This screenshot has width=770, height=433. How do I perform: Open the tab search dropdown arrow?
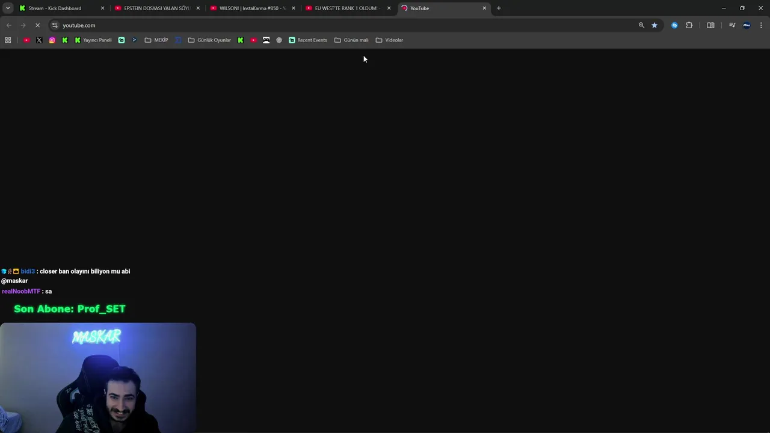coord(8,8)
